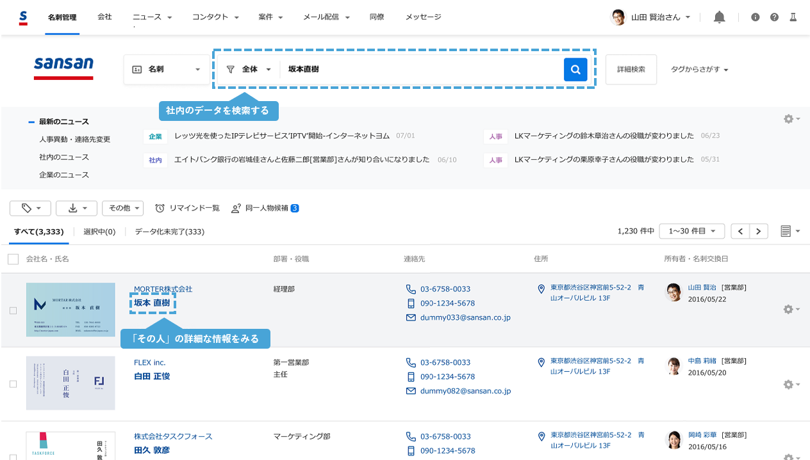Open FLEX business card thumbnail
This screenshot has width=810, height=460.
(70, 383)
